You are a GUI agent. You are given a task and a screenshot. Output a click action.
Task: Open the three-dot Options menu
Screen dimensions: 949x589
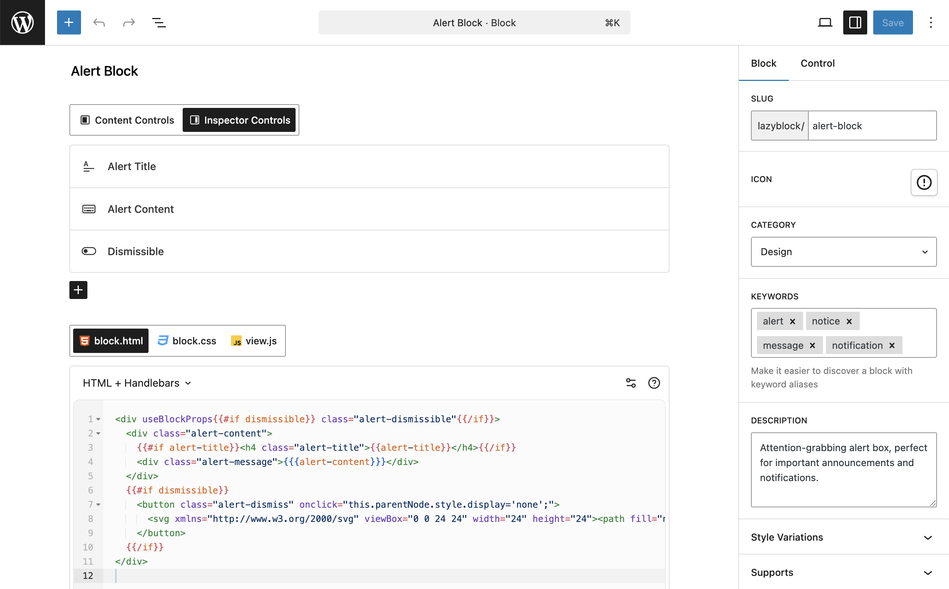point(931,22)
